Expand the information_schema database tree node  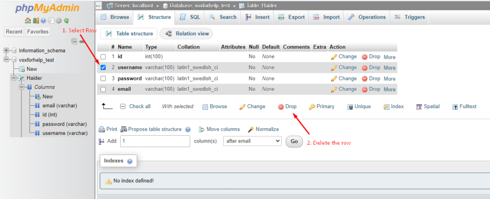(6, 51)
